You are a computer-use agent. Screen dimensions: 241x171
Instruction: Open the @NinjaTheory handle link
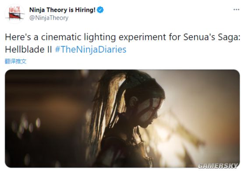point(49,18)
